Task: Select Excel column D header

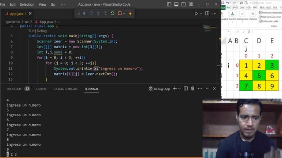Action: 259,41
